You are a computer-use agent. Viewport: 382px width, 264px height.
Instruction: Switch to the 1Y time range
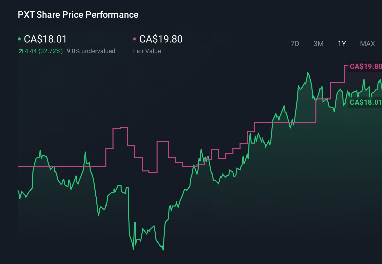coord(342,43)
